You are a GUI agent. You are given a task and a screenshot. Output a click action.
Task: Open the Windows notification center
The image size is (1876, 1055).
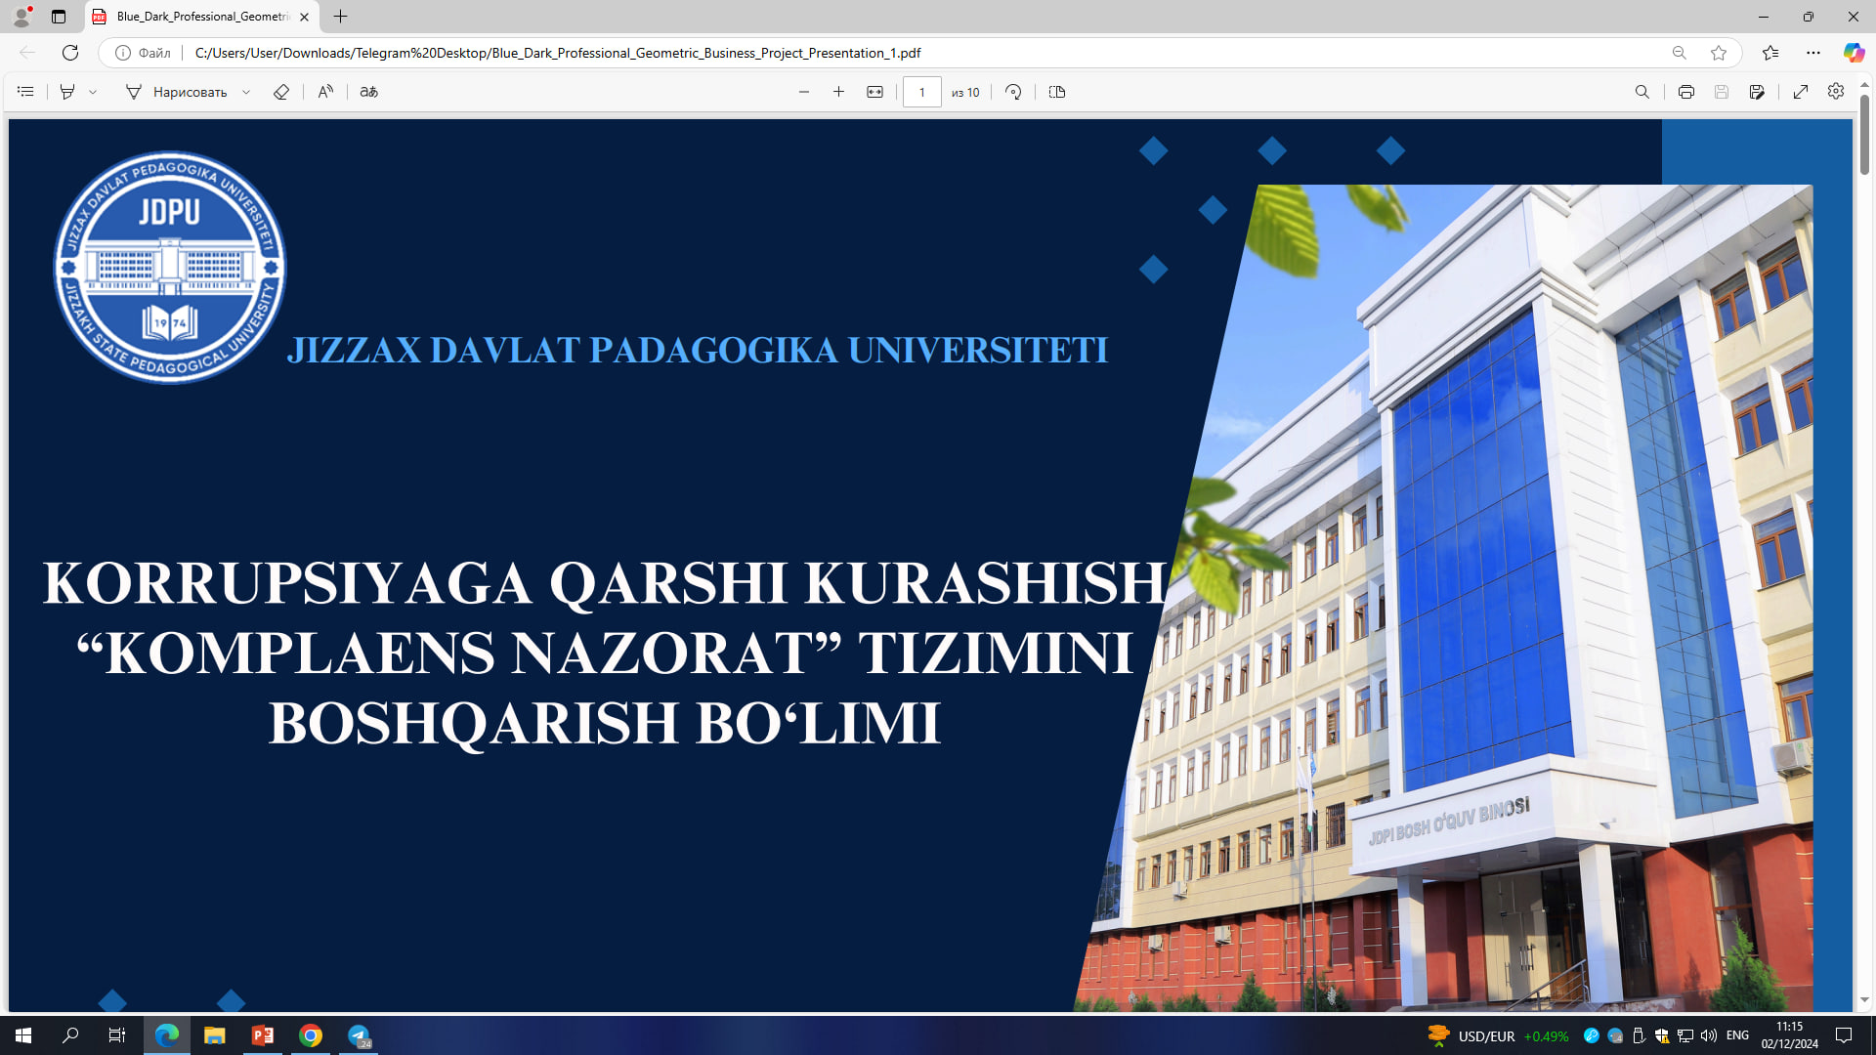click(x=1845, y=1035)
